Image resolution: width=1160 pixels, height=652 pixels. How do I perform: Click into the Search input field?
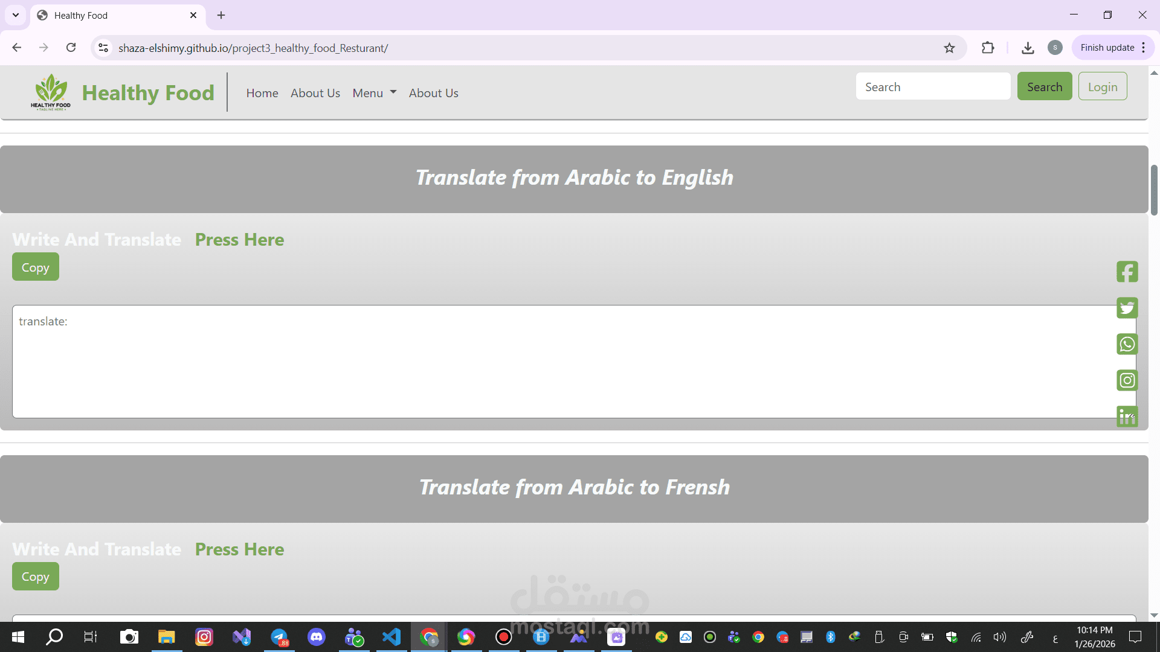tap(932, 86)
